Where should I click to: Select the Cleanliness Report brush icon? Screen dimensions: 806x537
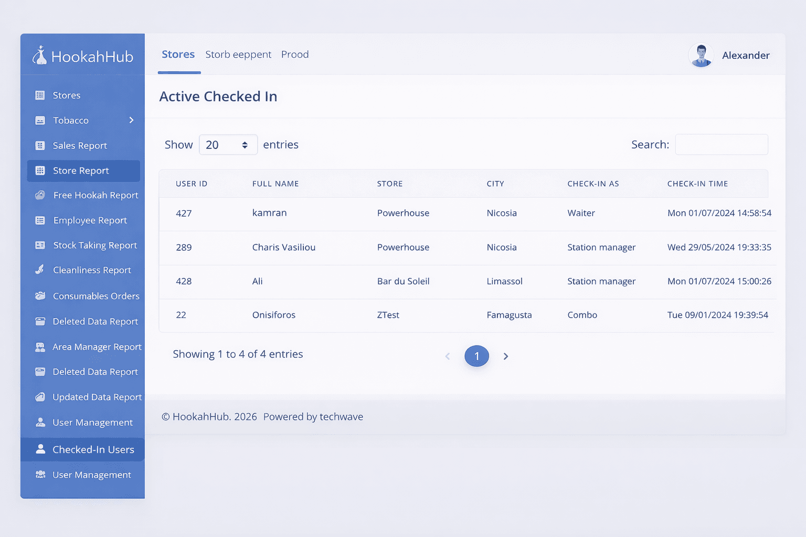pos(40,270)
